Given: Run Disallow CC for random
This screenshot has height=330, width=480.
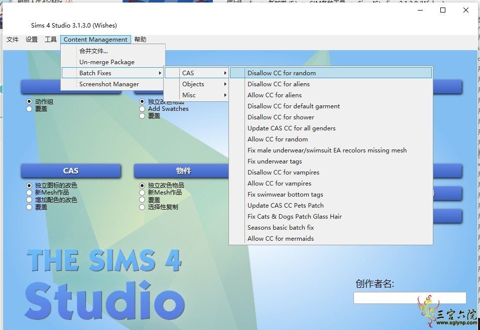Looking at the screenshot, I should tap(331, 73).
